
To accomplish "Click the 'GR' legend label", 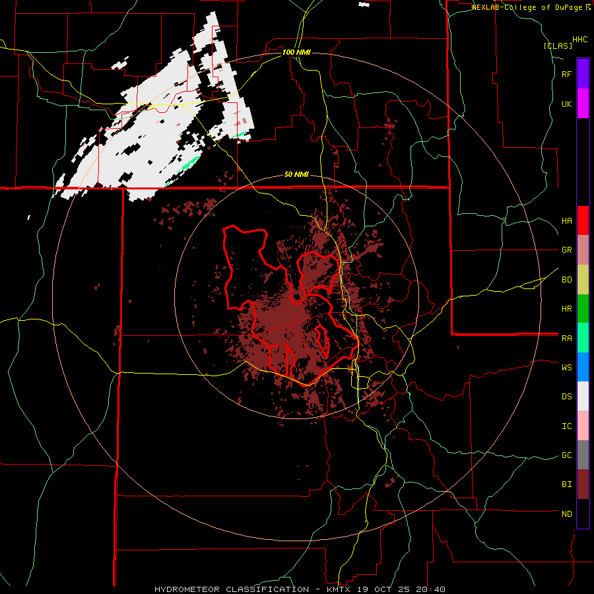I will tap(566, 250).
